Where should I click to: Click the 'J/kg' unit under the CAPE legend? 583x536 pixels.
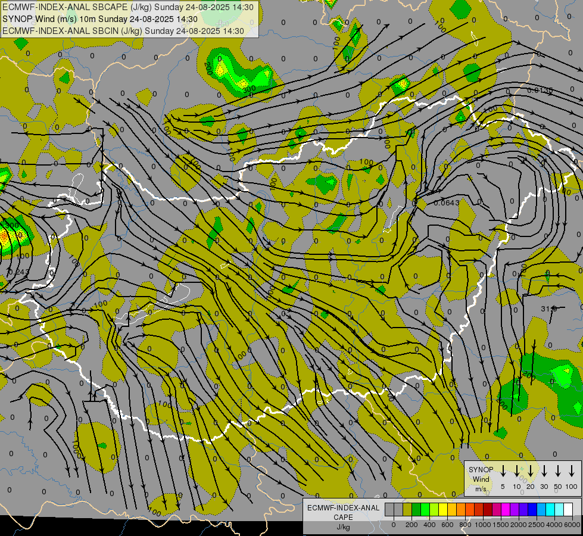[343, 527]
